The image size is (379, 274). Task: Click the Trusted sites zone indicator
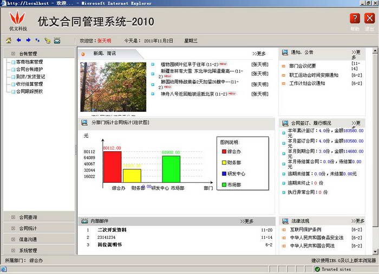pos(334,269)
